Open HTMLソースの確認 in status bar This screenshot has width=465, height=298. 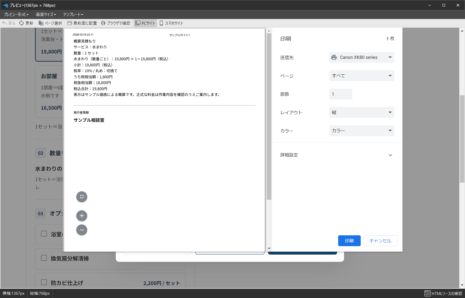pyautogui.click(x=443, y=293)
